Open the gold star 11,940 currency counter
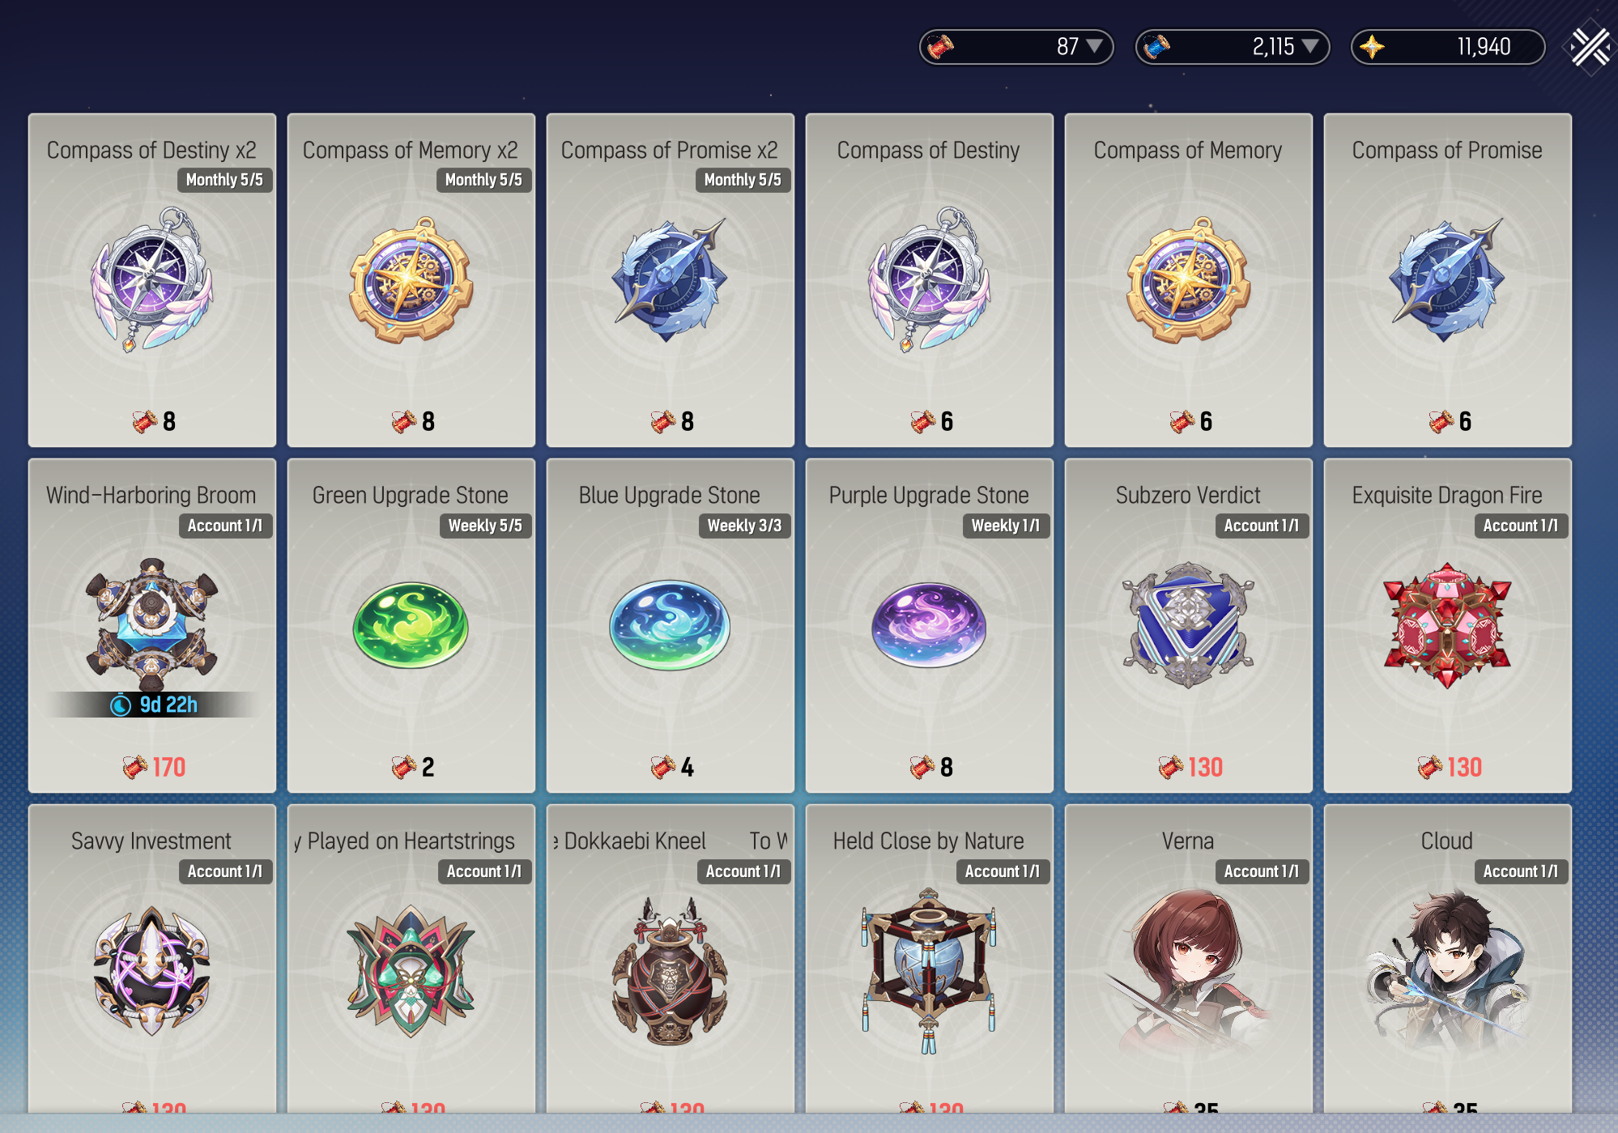 (1447, 47)
